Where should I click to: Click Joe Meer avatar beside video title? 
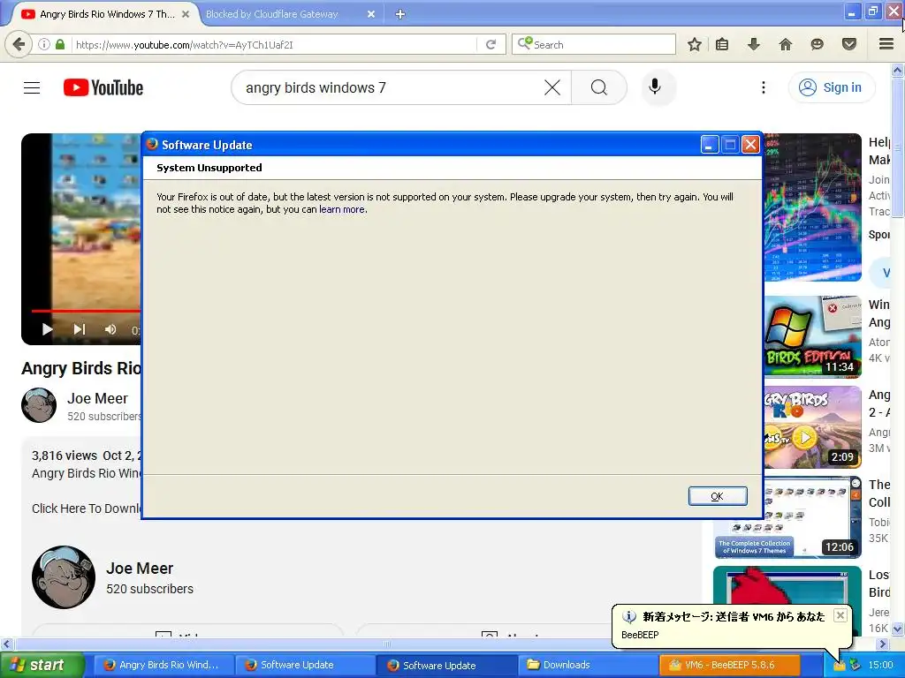point(39,405)
